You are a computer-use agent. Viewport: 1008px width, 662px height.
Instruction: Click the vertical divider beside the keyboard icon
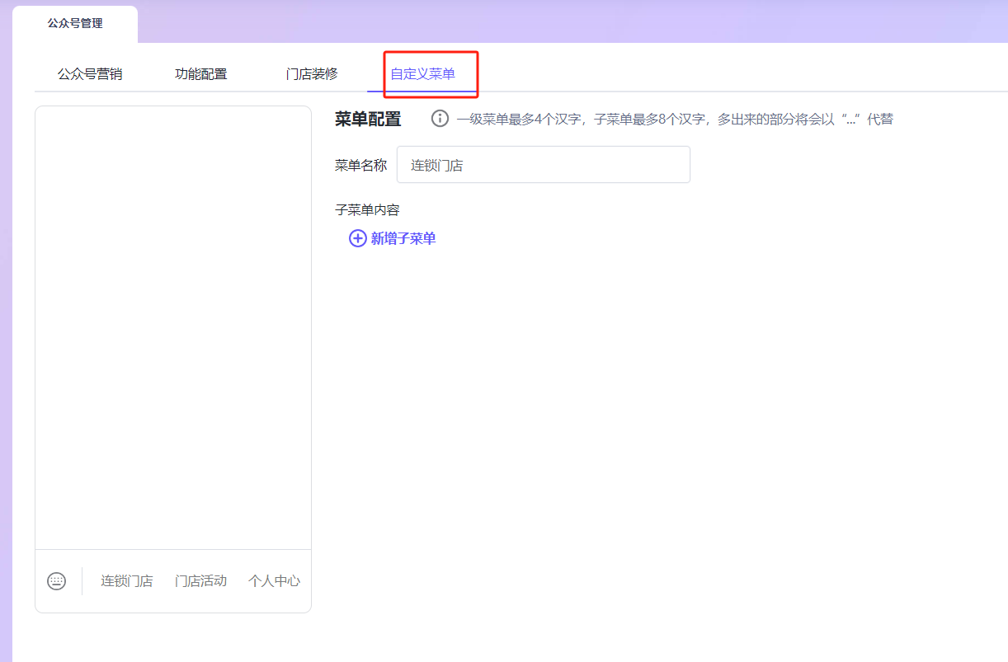click(x=82, y=581)
